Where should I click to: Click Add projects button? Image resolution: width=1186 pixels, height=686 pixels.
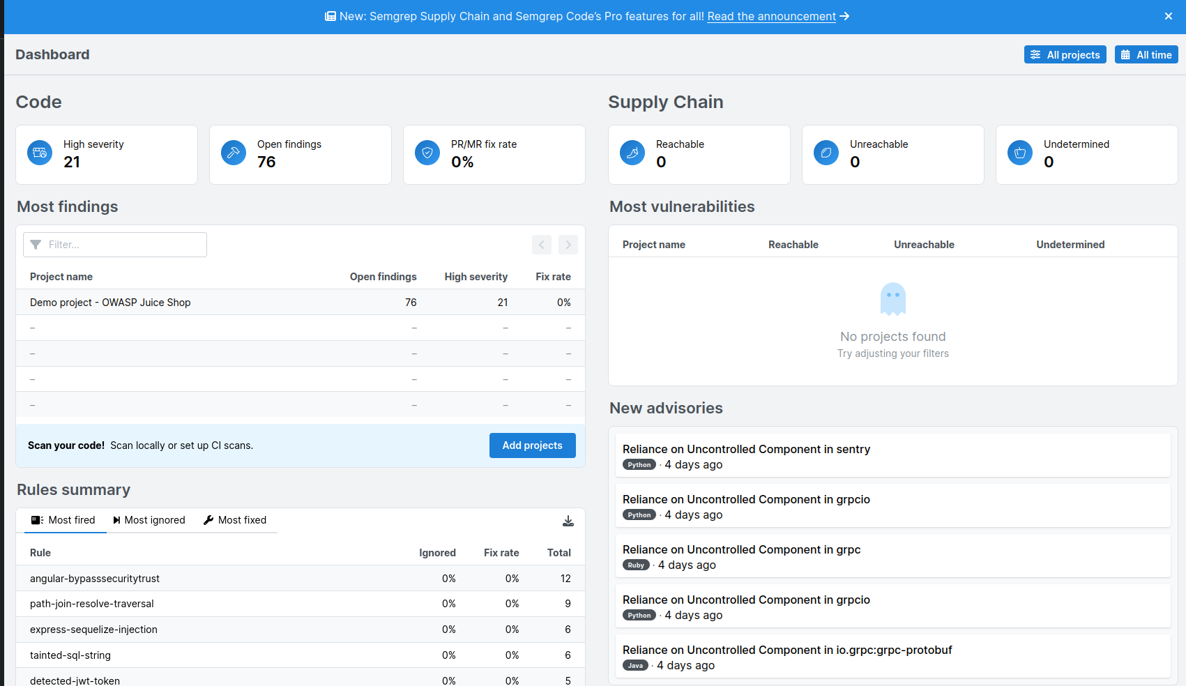(533, 445)
